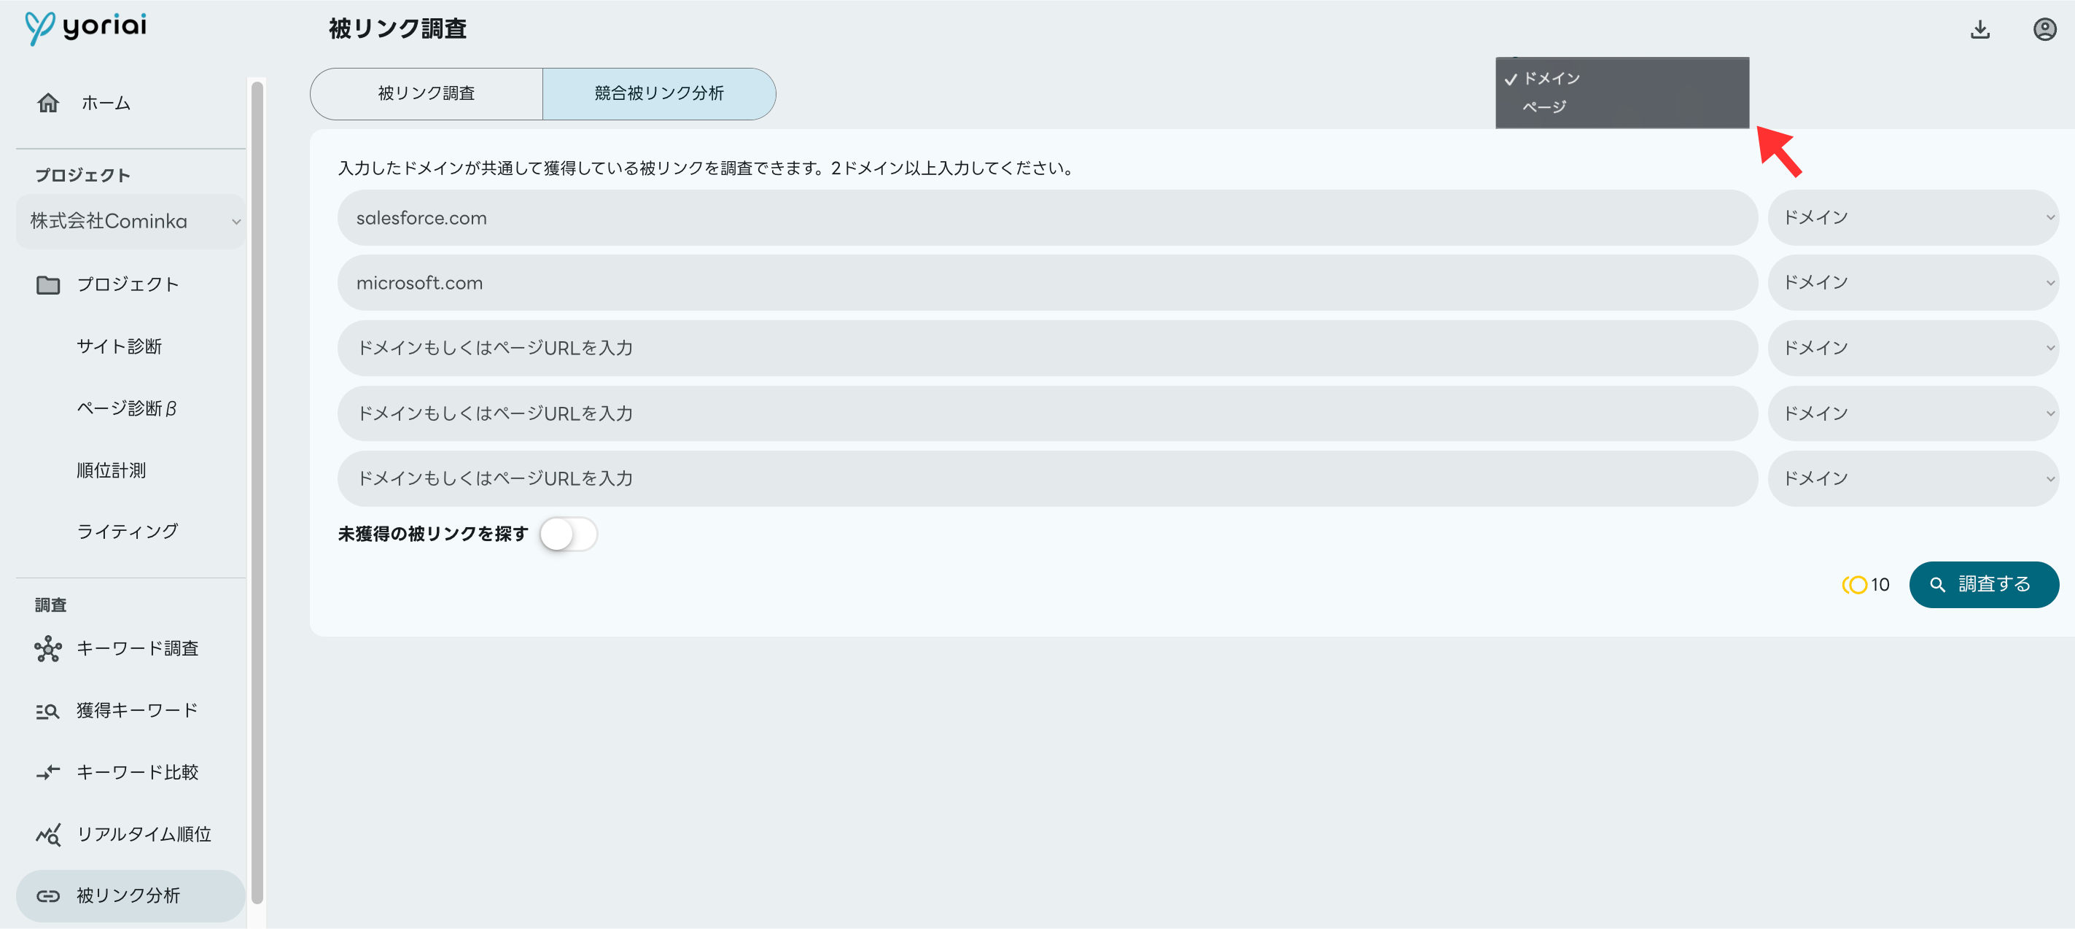Click the coin credit icon near 10
This screenshot has width=2075, height=929.
pyautogui.click(x=1854, y=585)
